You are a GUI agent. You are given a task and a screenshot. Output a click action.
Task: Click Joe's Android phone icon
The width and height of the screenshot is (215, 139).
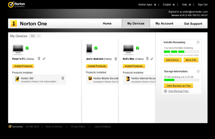(x=89, y=48)
